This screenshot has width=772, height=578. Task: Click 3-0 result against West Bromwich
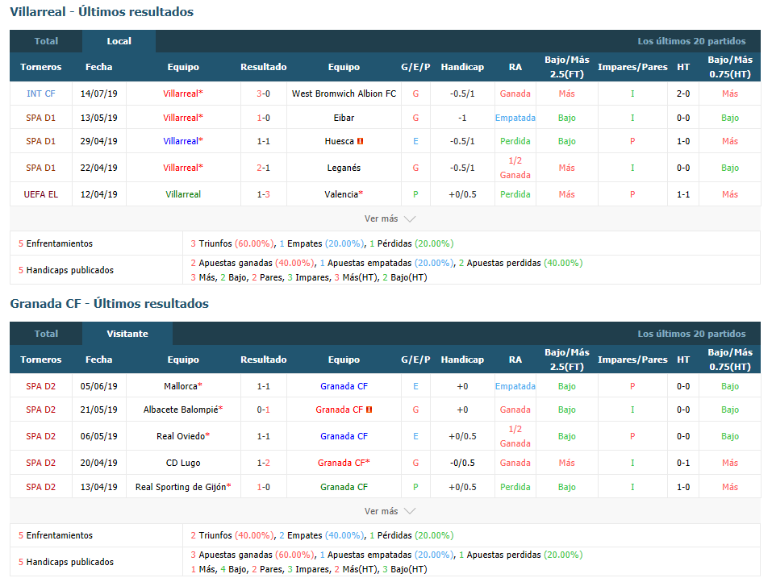264,94
